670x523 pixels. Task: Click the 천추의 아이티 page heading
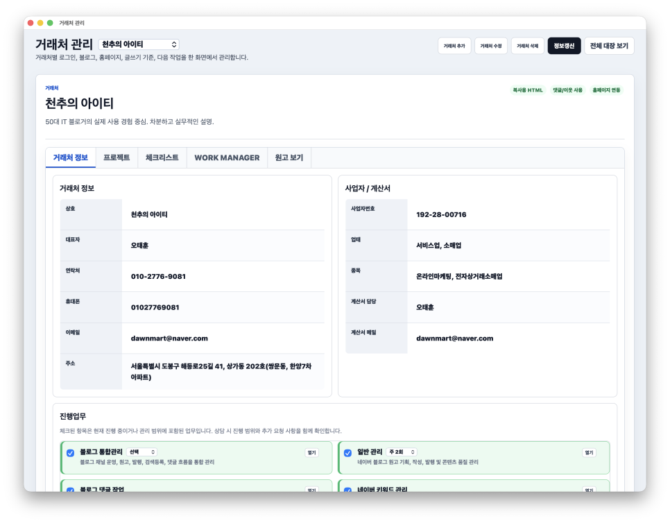[80, 103]
